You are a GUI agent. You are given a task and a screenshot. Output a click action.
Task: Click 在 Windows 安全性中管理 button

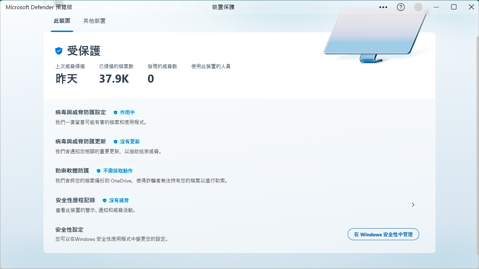click(383, 234)
